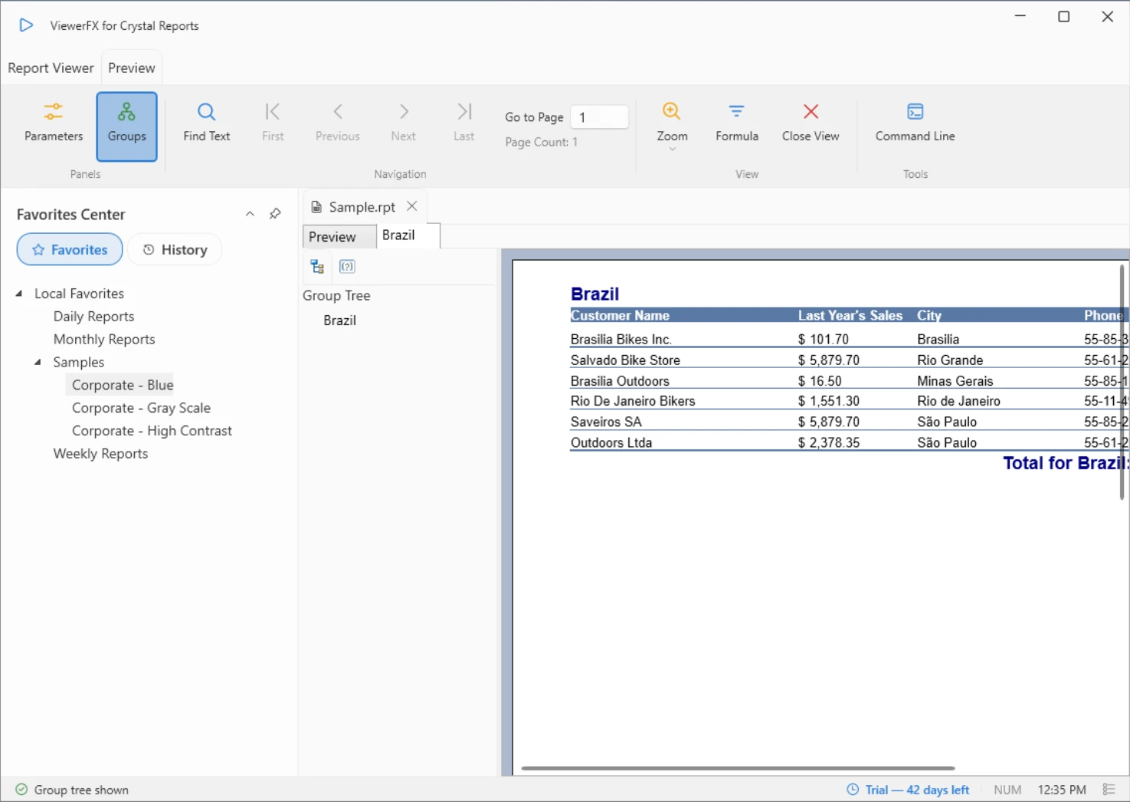
Task: Maximize the ViewerFX window
Action: (x=1063, y=17)
